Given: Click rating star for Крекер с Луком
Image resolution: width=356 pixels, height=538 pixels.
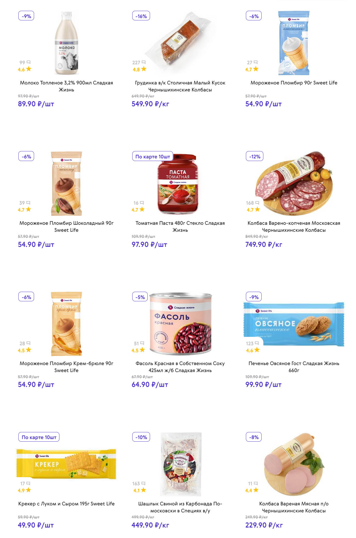Looking at the screenshot, I should [x=28, y=490].
